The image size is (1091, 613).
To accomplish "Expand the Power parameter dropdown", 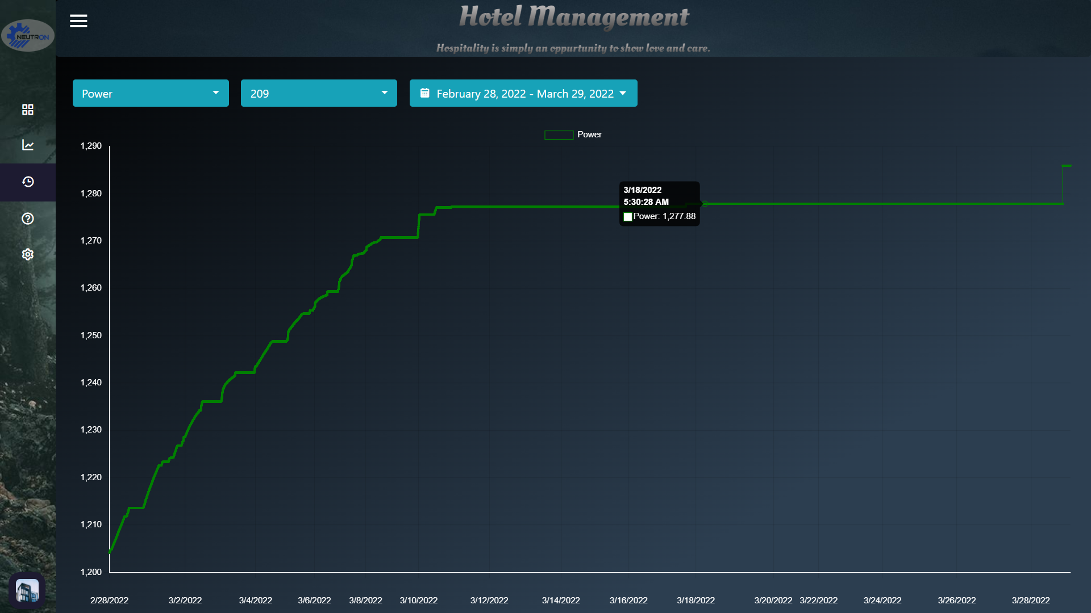I will point(151,93).
